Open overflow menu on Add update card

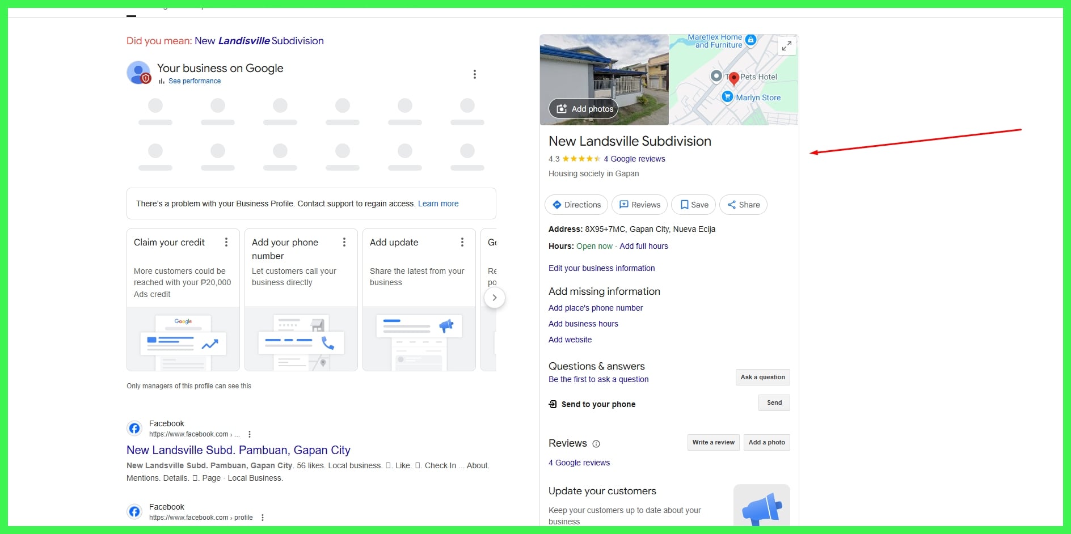coord(462,242)
